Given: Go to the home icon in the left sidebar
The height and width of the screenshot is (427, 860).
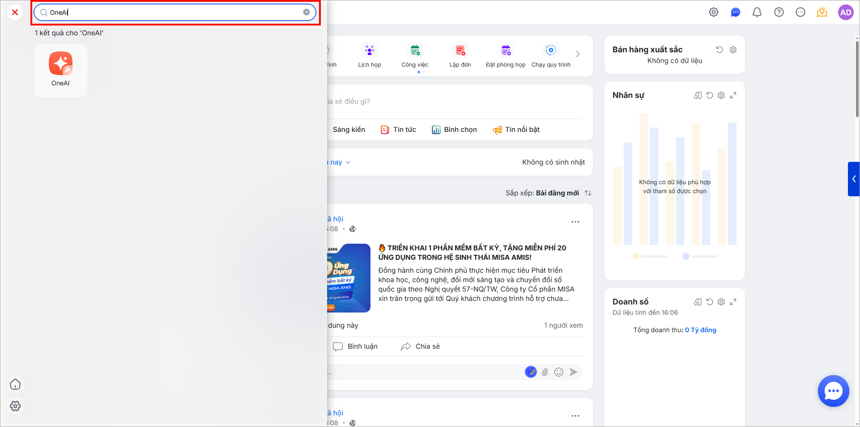Looking at the screenshot, I should tap(15, 385).
